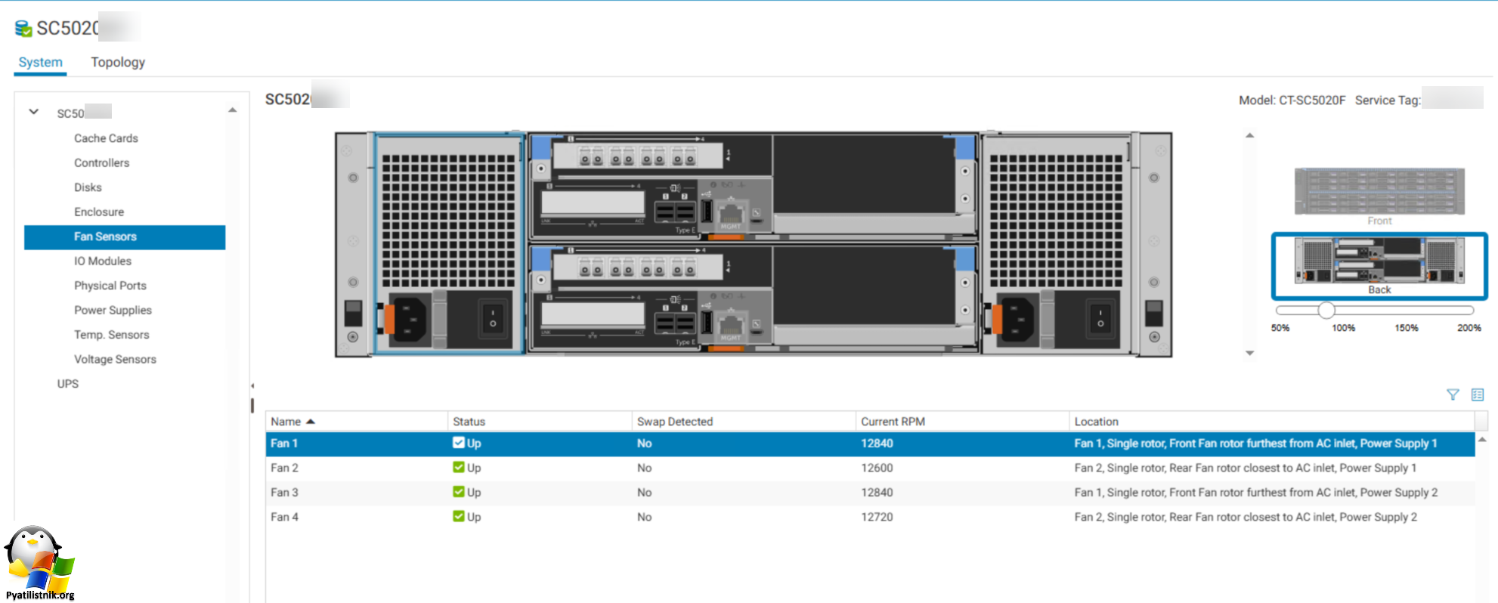Image resolution: width=1498 pixels, height=603 pixels.
Task: Click the 12720 RPM value
Action: point(877,517)
